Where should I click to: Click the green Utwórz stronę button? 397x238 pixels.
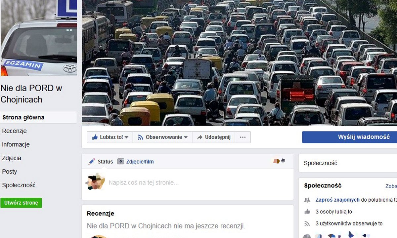[x=21, y=203]
